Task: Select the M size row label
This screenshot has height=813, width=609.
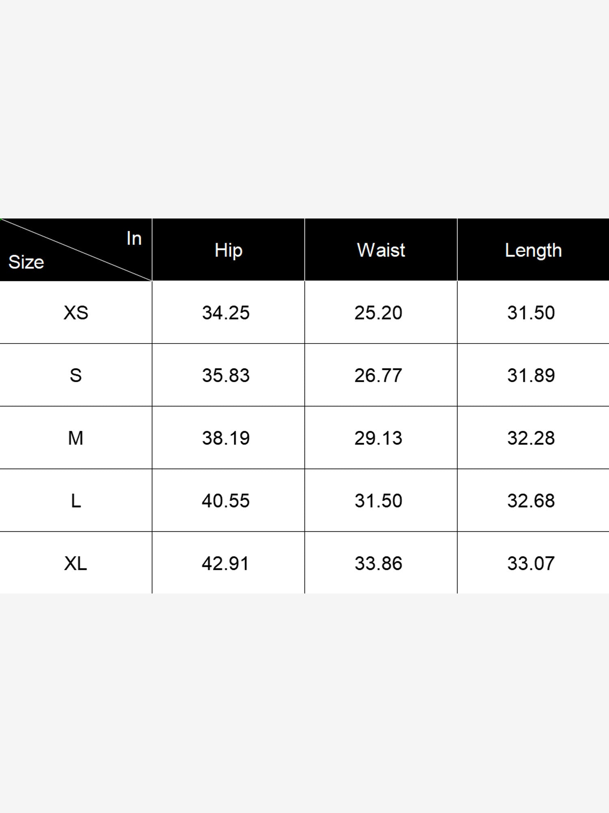Action: coord(76,438)
